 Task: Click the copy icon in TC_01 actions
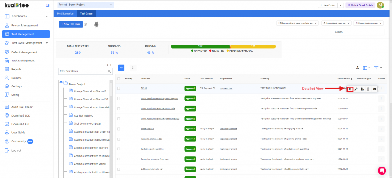(x=362, y=89)
